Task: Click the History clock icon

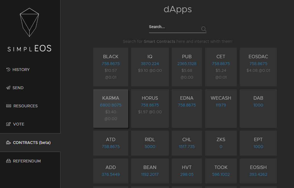Action: (8, 70)
